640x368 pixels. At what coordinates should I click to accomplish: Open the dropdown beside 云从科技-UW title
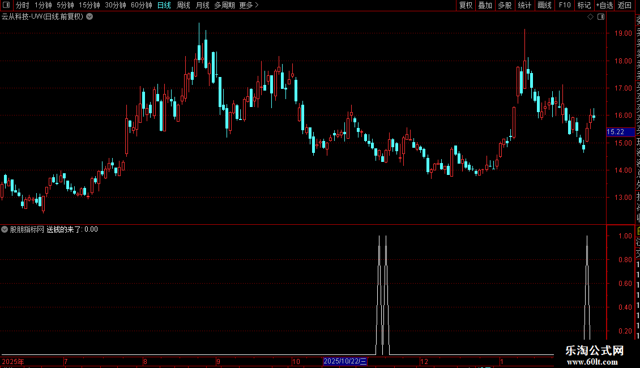[89, 17]
